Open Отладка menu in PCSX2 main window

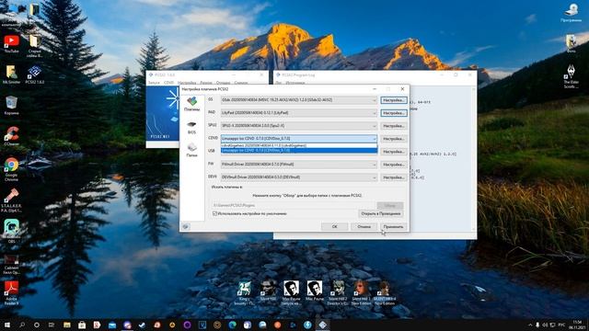coord(223,83)
